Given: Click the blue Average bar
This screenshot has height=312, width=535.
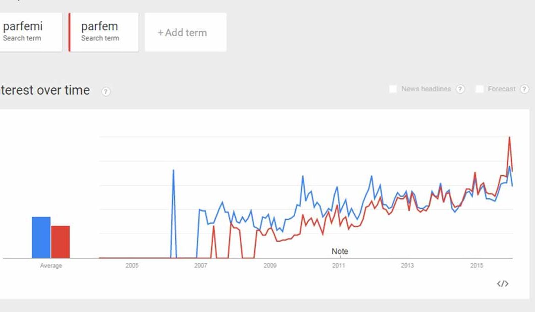Looking at the screenshot, I should point(41,238).
